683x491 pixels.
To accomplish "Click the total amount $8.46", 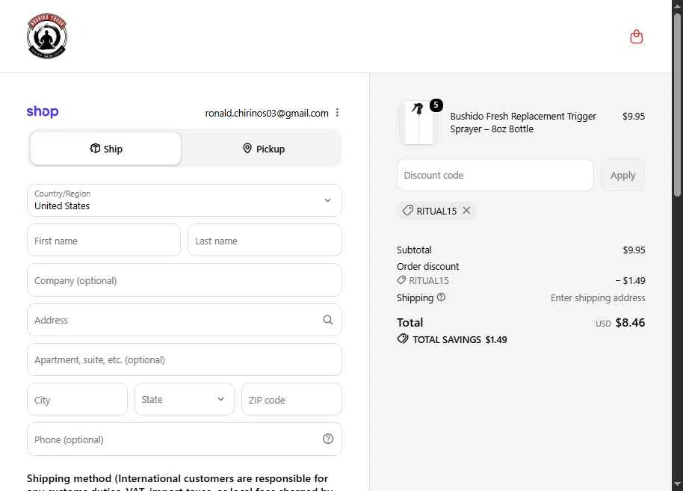I will (630, 322).
